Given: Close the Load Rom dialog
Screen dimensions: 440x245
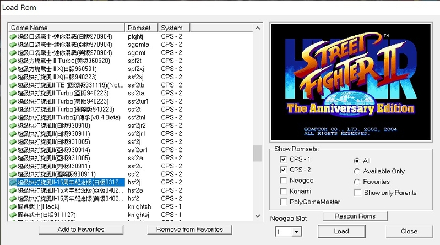Looking at the screenshot, I should coord(409,232).
